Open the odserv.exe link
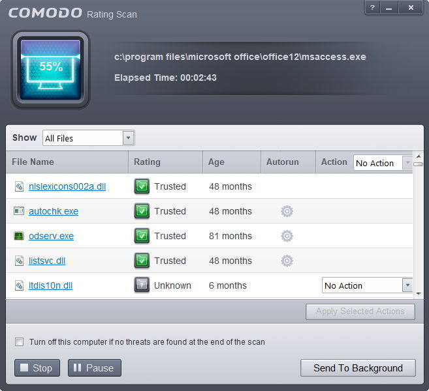 51,236
